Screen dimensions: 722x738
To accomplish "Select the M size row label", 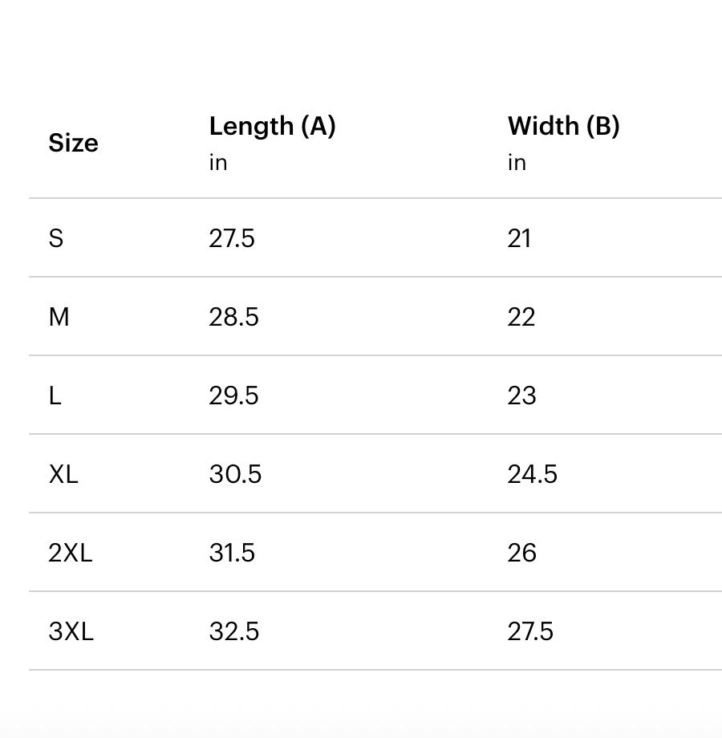I will 59,317.
